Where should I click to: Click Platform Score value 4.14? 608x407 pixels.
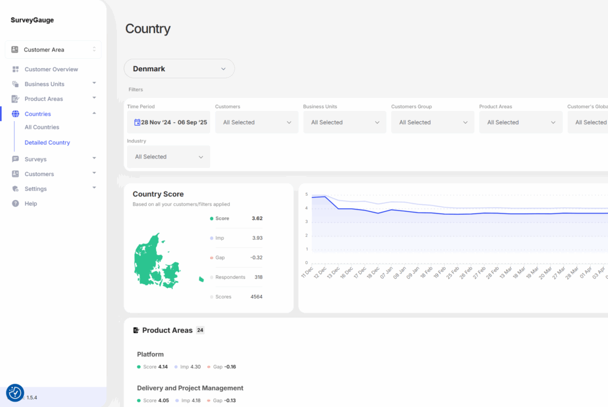(163, 367)
